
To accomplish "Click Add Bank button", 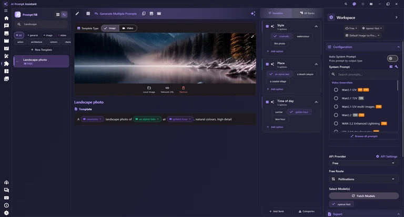I will [x=277, y=211].
